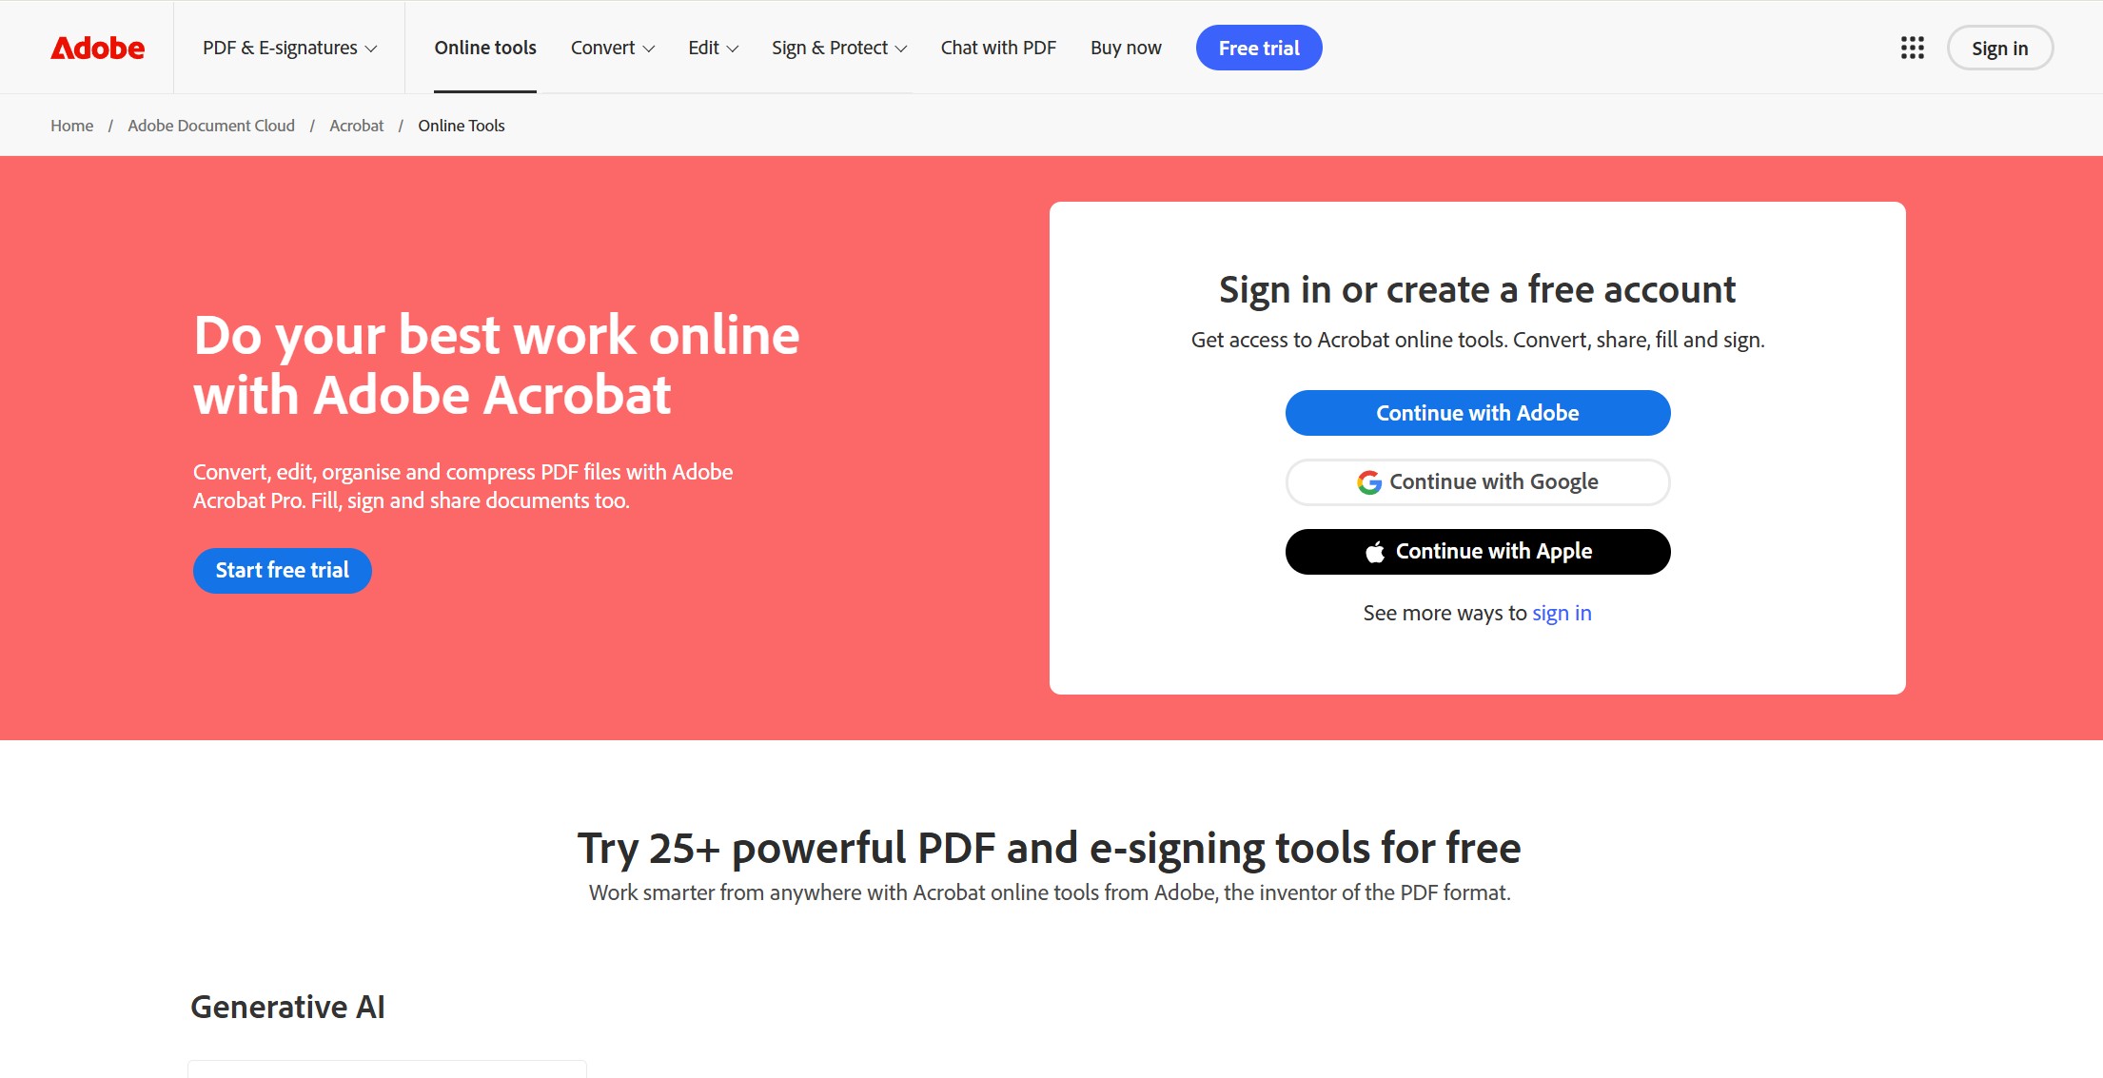Open Sign & Protect dropdown
Viewport: 2103px width, 1078px height.
click(835, 49)
